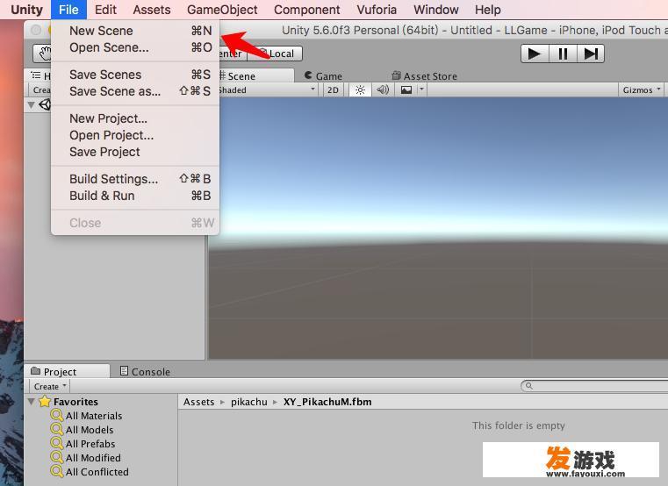
Task: Click the Game tab icon
Action: point(308,75)
